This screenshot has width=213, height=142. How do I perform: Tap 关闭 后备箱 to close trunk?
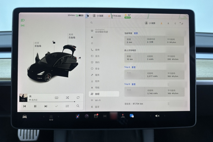72,36
